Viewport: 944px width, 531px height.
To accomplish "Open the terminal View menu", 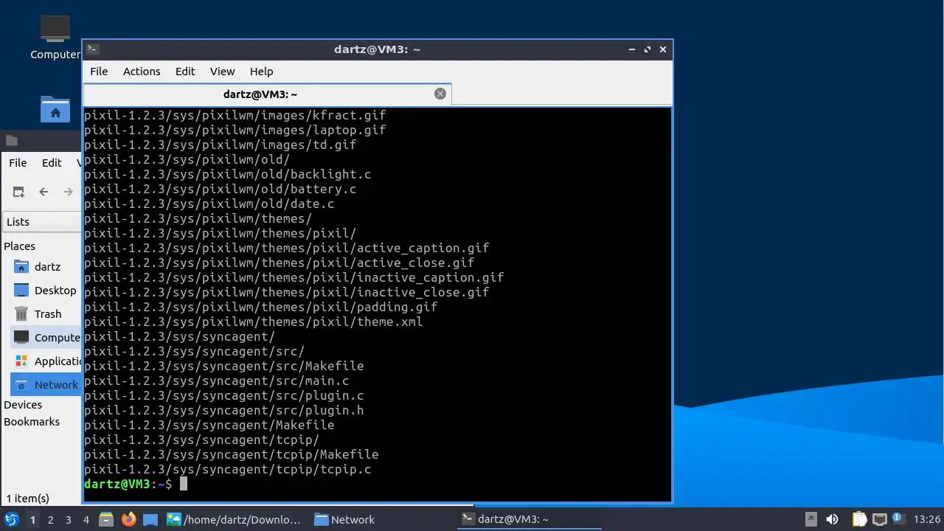I will click(x=222, y=72).
